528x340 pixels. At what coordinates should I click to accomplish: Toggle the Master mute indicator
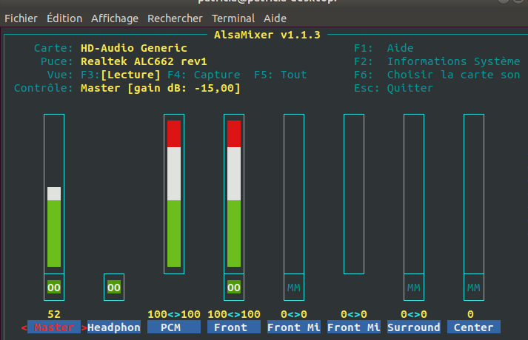(x=54, y=288)
